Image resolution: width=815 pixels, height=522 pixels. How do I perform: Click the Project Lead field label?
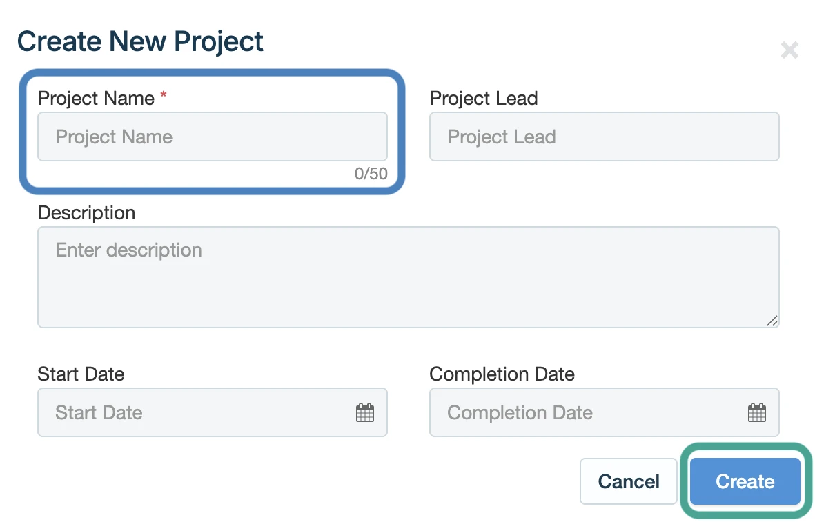(x=483, y=99)
